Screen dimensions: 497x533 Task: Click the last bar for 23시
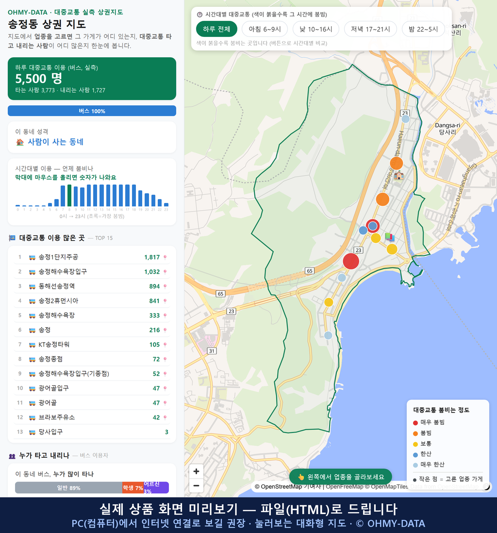pos(166,205)
